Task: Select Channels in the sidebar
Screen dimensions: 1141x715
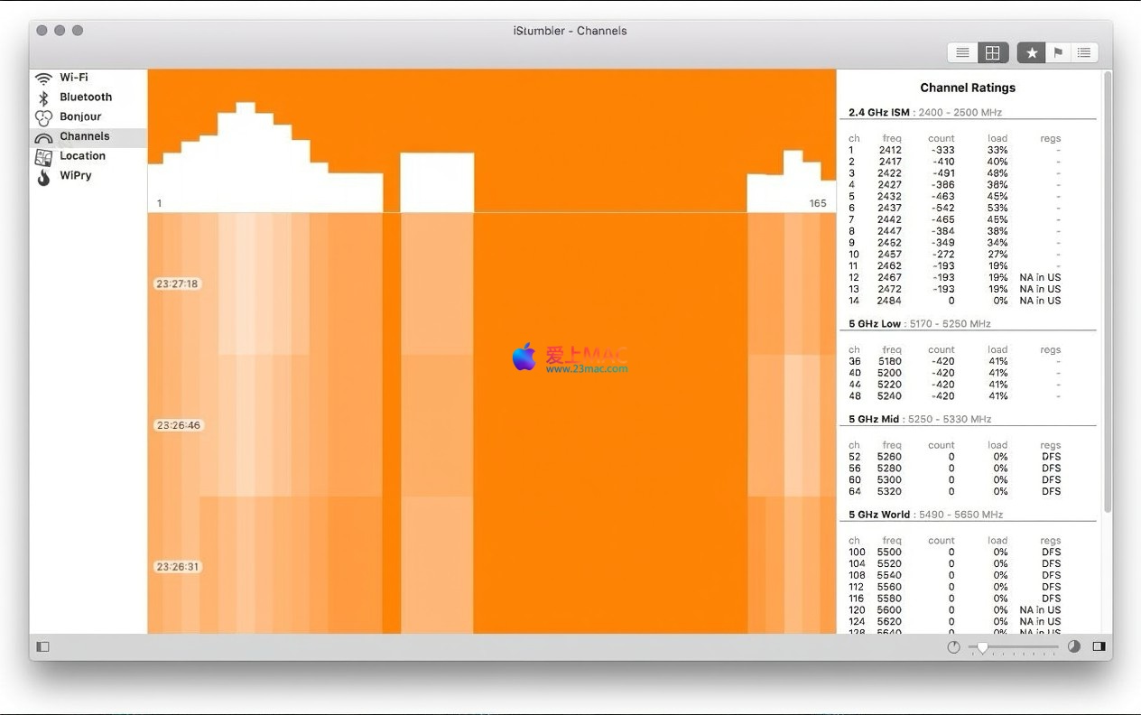Action: coord(84,136)
